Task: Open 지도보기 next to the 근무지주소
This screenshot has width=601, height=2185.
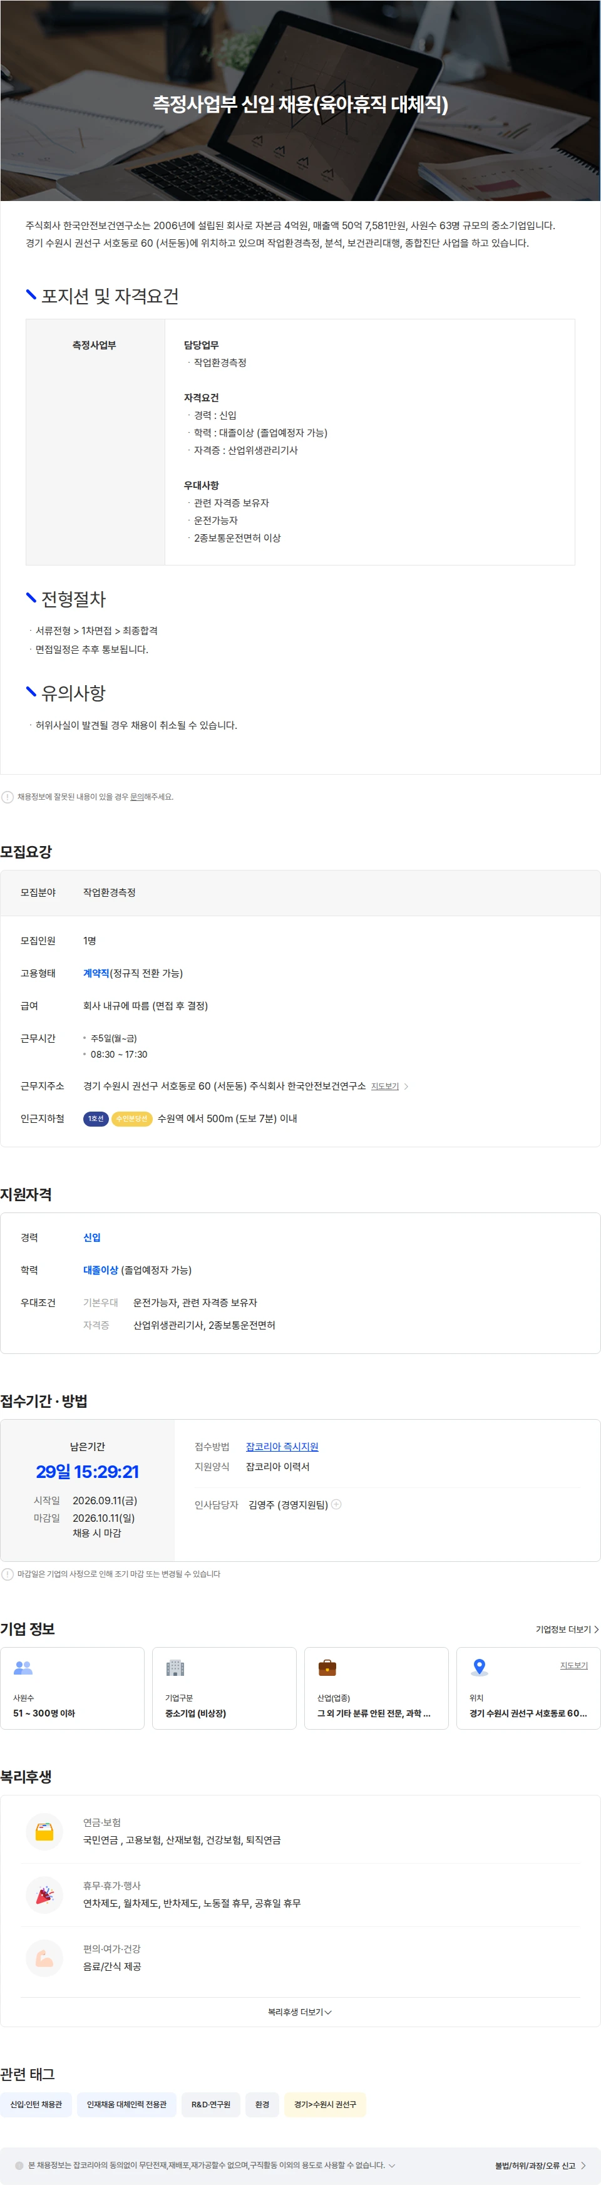Action: 385,1086
